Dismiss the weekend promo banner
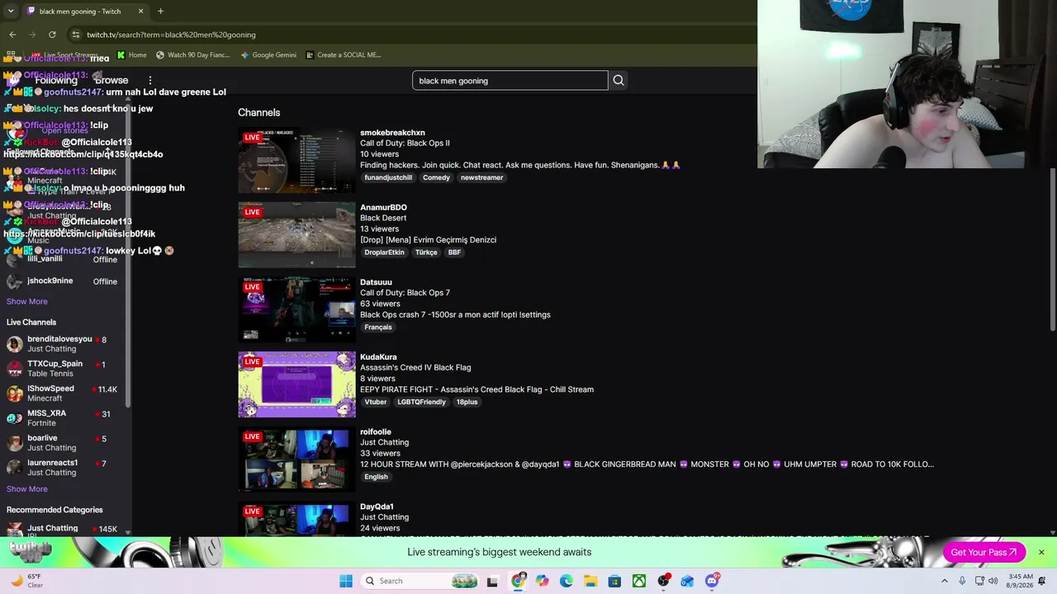Viewport: 1057px width, 594px height. click(x=1041, y=552)
